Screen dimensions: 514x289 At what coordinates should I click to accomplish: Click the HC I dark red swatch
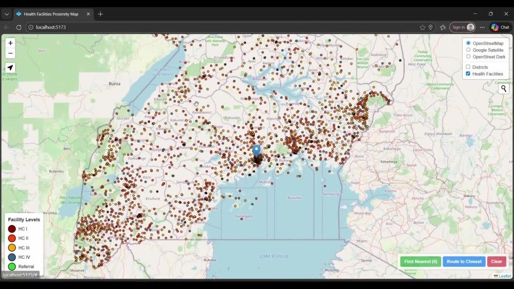tap(12, 229)
